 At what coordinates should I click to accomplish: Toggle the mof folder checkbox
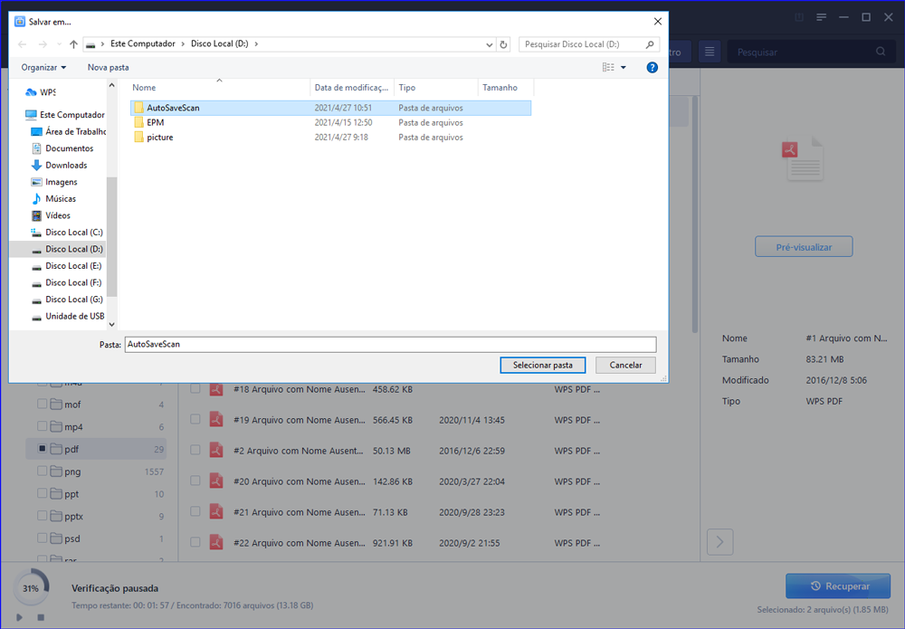(x=43, y=404)
